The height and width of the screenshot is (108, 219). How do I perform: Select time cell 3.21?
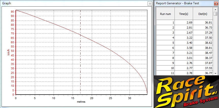pyautogui.click(x=184, y=53)
